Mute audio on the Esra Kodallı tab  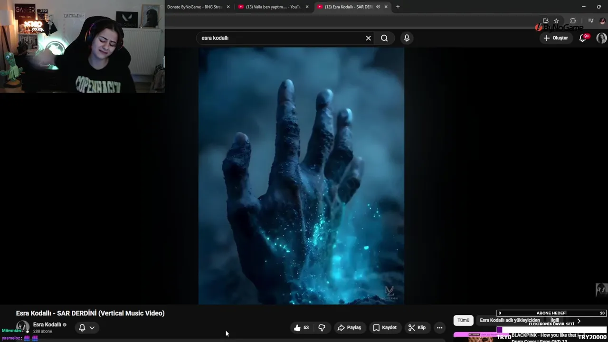(378, 7)
